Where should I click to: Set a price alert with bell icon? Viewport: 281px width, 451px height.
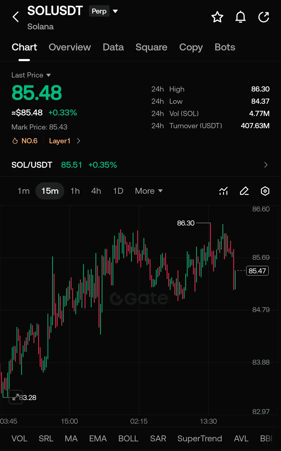click(x=240, y=17)
